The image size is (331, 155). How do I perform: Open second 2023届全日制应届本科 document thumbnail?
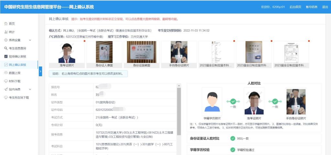click(254, 52)
